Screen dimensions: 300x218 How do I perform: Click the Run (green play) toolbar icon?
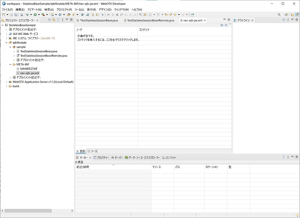35,15
